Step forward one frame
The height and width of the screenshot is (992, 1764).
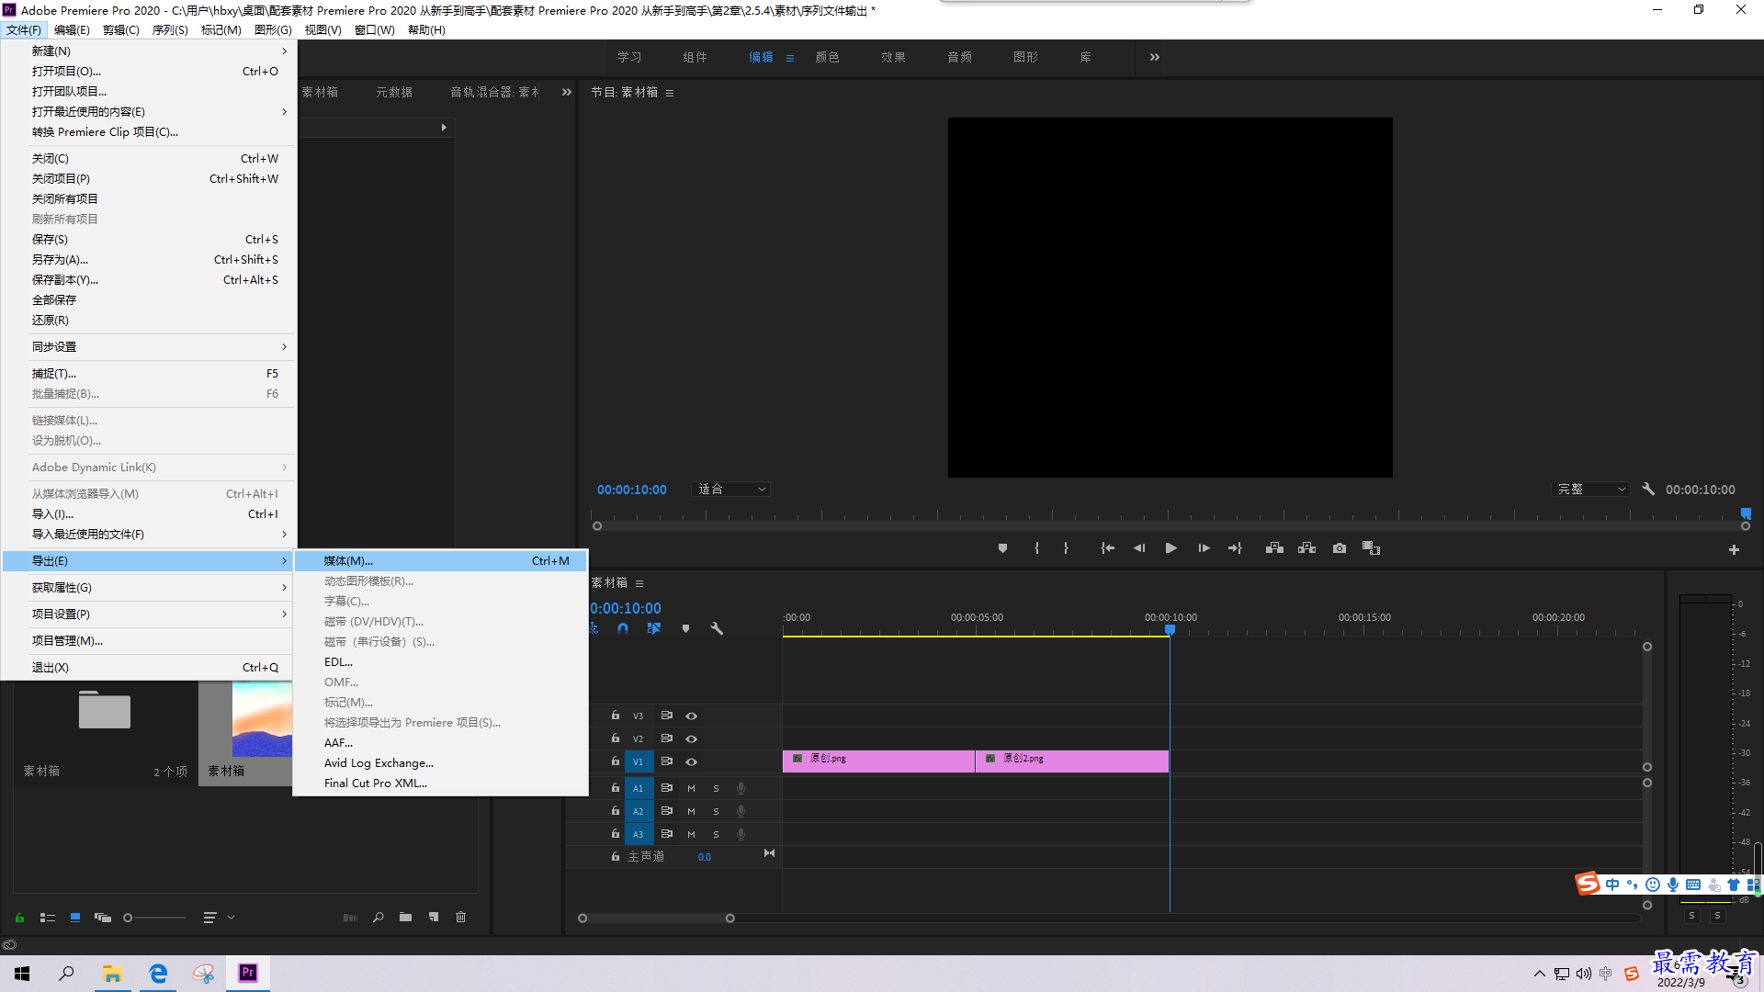(1204, 548)
